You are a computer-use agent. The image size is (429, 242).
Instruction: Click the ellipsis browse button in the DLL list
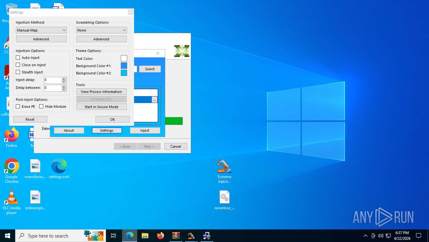pos(154,100)
